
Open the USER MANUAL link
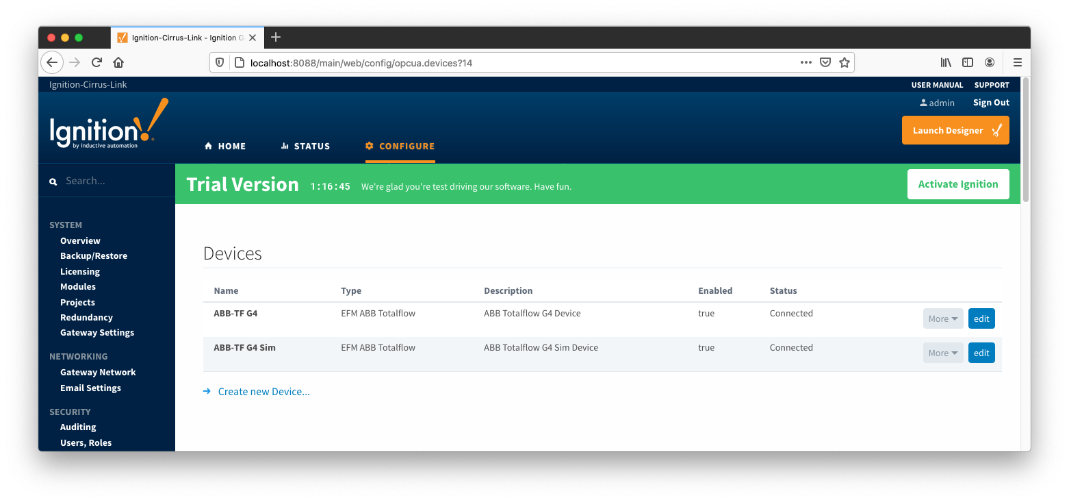point(937,85)
